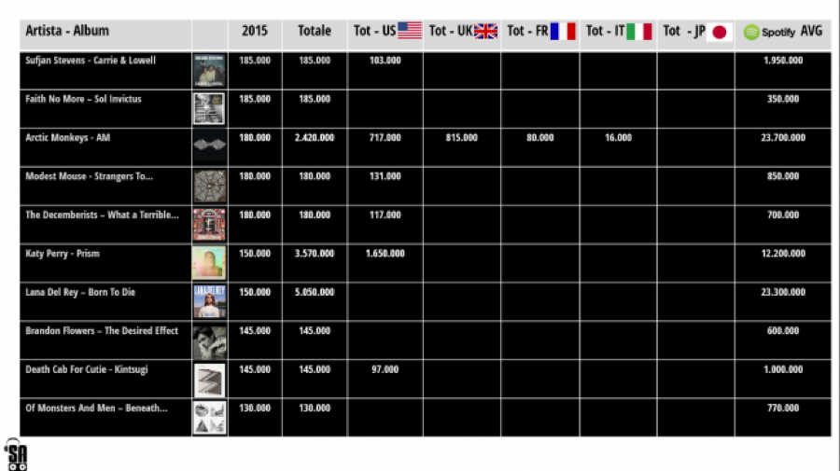This screenshot has height=471, width=840.
Task: Click the UK flag icon in header
Action: coord(486,31)
